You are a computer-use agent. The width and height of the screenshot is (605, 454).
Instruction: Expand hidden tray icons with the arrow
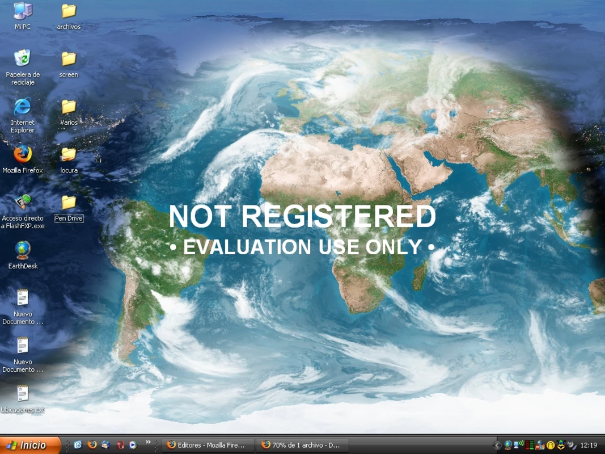497,445
